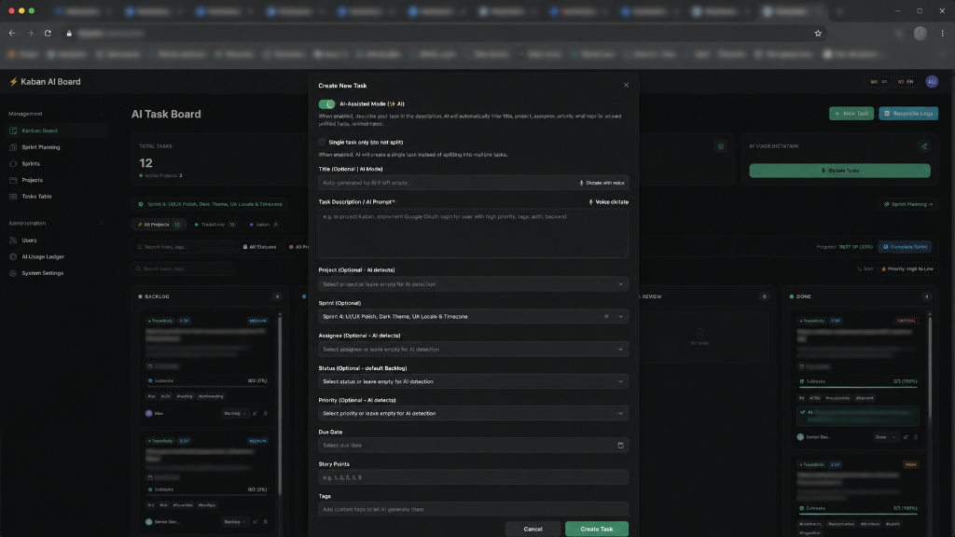This screenshot has height=537, width=955.
Task: Open the Assignee dropdown
Action: click(x=473, y=350)
